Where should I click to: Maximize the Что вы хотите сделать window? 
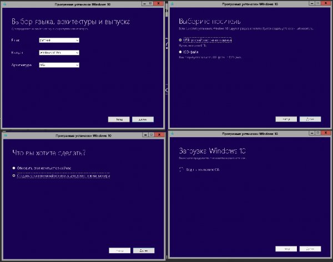click(151, 134)
